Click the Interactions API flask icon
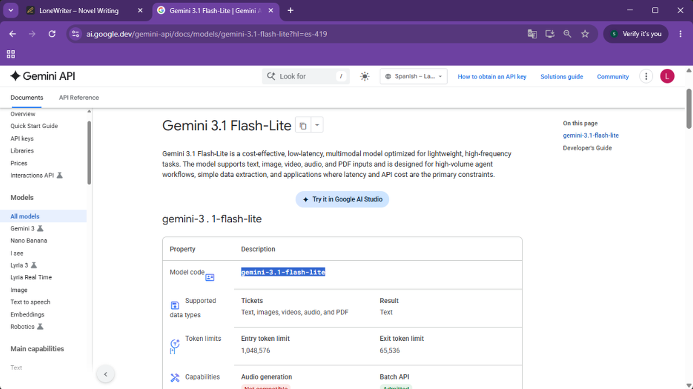 tap(60, 176)
